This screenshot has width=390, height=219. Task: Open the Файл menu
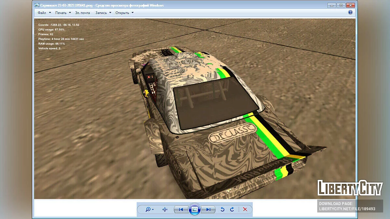[44, 13]
